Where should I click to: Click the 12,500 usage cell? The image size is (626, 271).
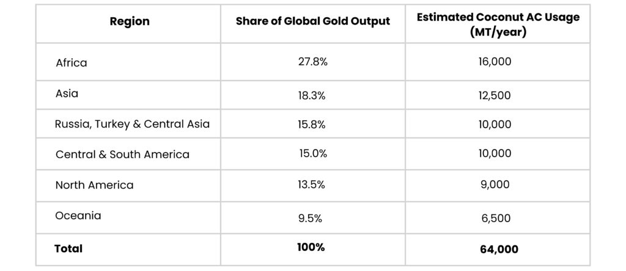coord(495,95)
